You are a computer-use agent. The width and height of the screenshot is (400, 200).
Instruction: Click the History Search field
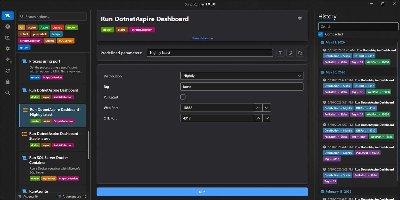(x=358, y=27)
